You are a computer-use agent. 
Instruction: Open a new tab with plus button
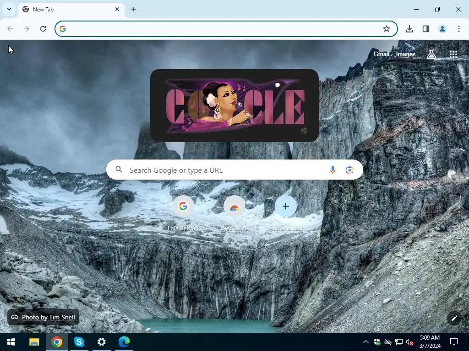coord(134,9)
